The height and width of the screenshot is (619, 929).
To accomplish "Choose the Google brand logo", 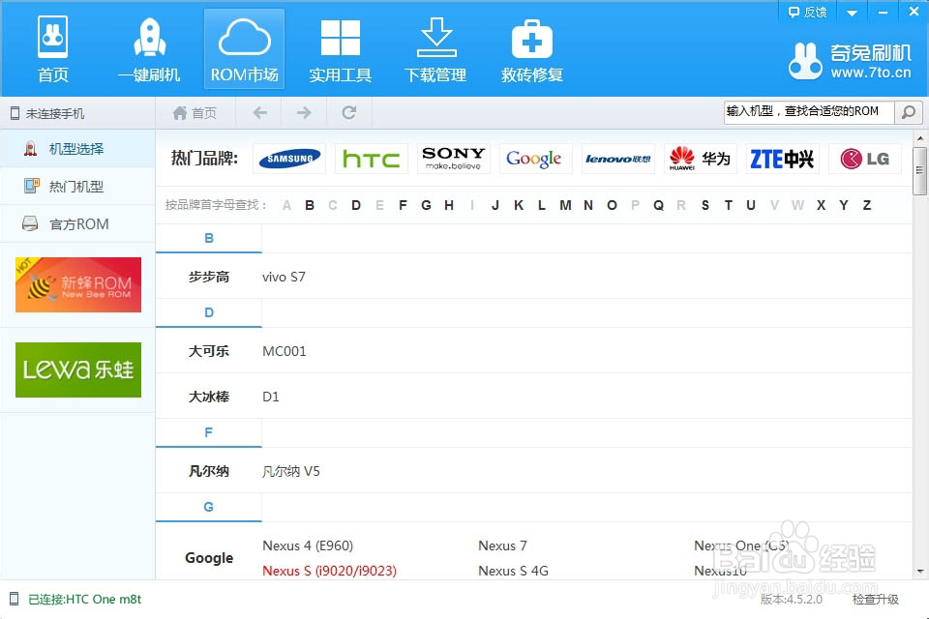I will [535, 159].
